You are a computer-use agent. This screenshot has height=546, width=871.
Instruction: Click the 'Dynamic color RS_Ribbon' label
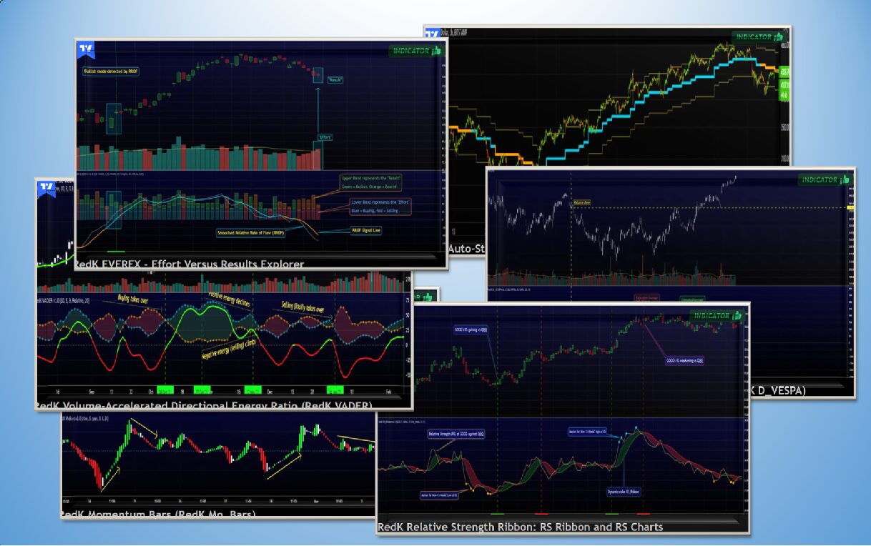click(623, 492)
